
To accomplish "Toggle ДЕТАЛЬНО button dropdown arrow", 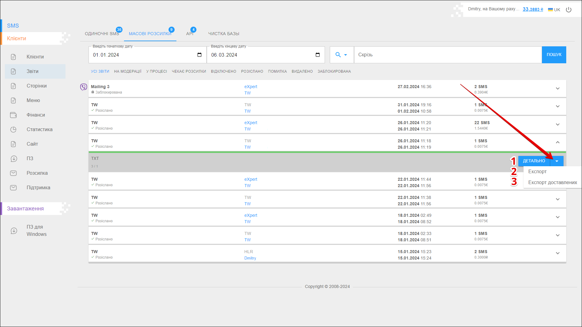I will (557, 161).
